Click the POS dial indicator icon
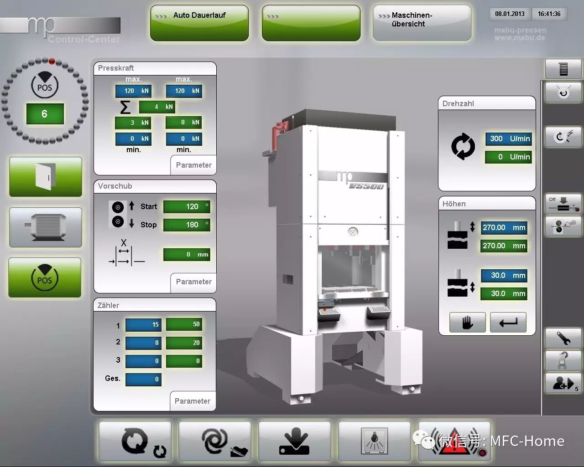The height and width of the screenshot is (467, 584). pos(45,84)
